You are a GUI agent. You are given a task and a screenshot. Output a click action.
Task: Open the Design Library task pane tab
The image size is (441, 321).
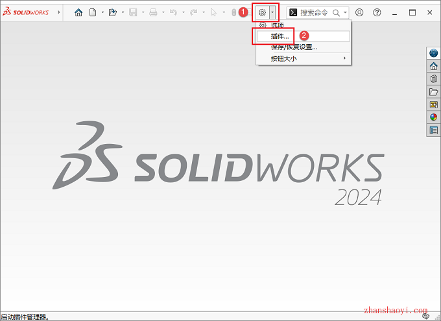tap(433, 78)
